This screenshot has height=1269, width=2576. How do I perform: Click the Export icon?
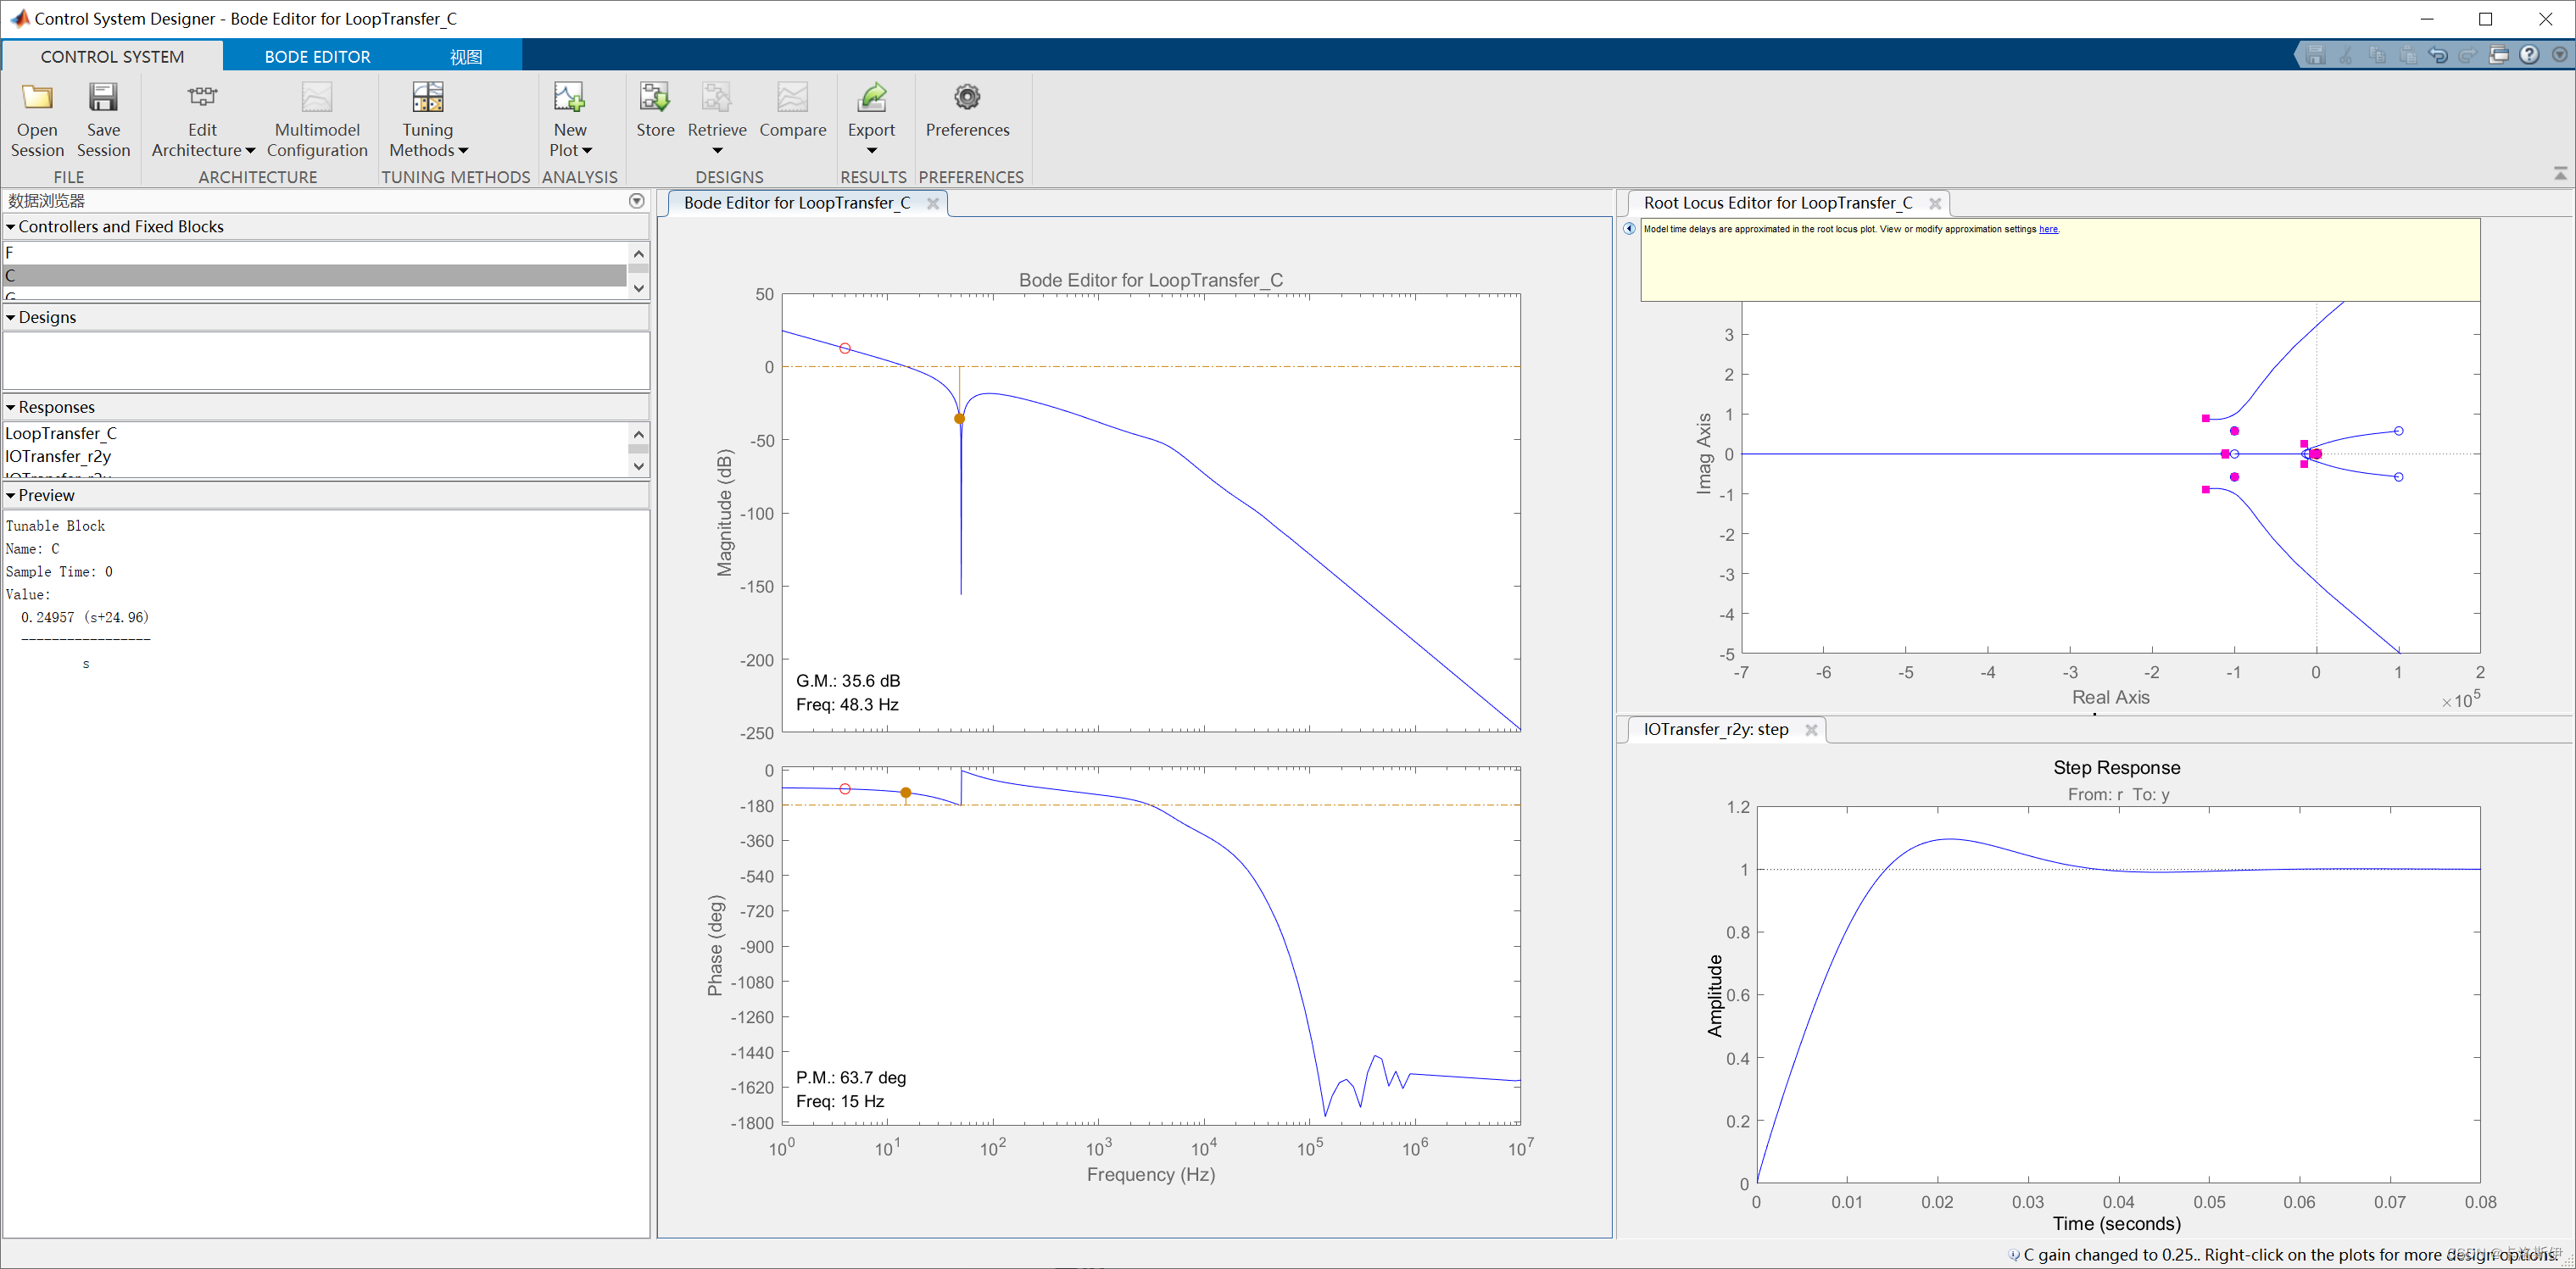click(871, 98)
